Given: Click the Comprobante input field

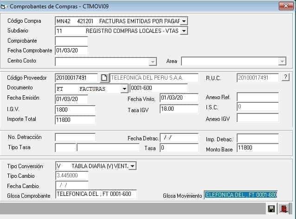Looking at the screenshot, I should [x=71, y=41].
